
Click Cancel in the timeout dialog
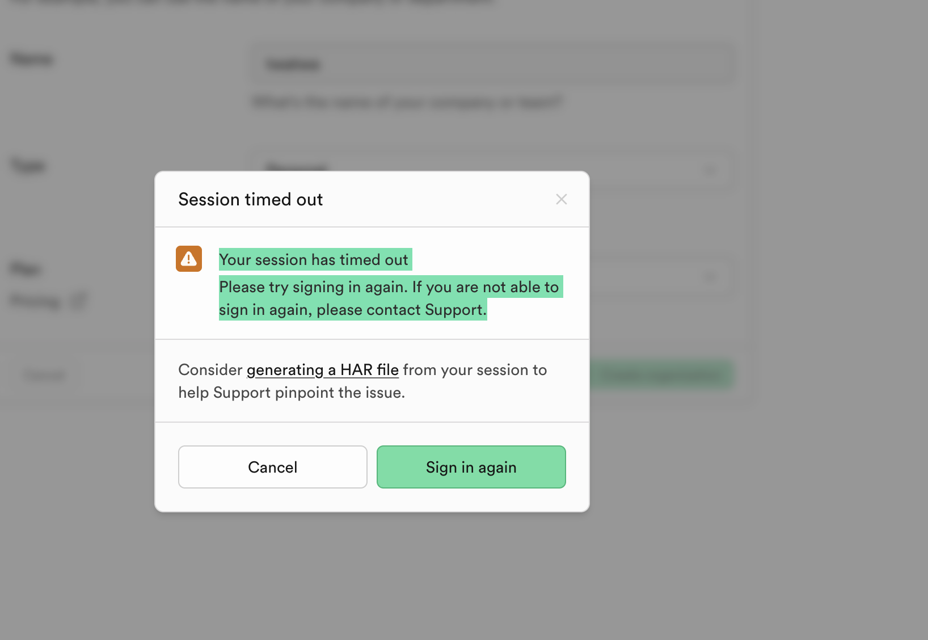pyautogui.click(x=272, y=467)
